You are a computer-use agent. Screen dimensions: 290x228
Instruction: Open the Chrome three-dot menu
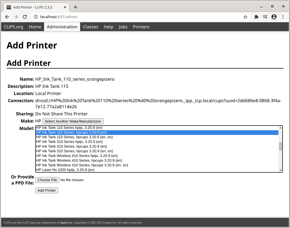(283, 17)
